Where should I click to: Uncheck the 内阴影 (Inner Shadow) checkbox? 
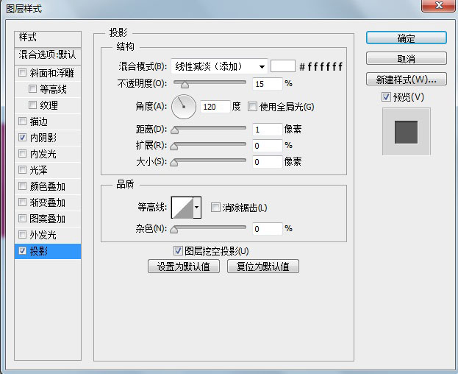[x=23, y=138]
